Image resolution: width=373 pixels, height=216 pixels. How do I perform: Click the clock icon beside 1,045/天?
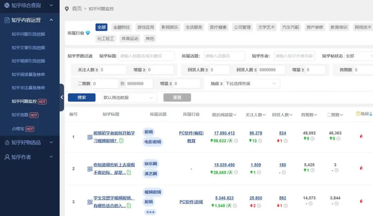tap(235, 206)
